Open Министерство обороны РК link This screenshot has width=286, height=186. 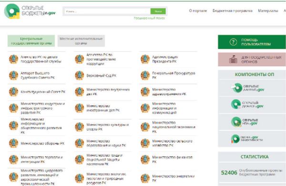(x=42, y=143)
